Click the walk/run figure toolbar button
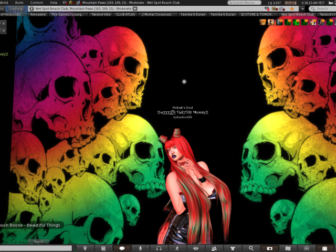The height and width of the screenshot is (252, 336). (177, 248)
